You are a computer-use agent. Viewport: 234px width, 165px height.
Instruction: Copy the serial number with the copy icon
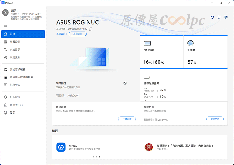coord(90,29)
